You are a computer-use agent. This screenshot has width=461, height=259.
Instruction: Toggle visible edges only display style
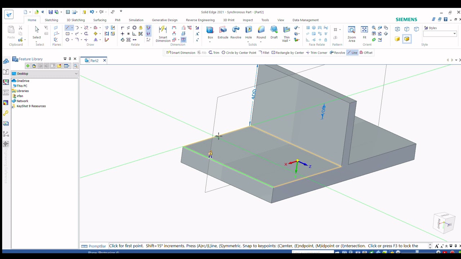point(416,29)
